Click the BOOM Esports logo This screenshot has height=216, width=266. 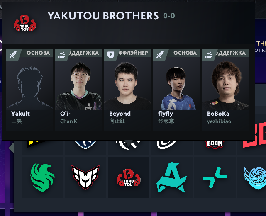coord(215,144)
